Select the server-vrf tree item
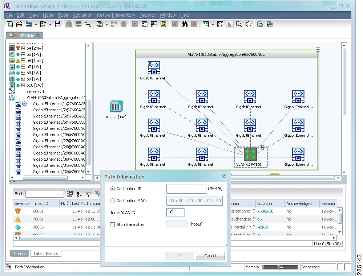This screenshot has height=276, width=363. 35,91
